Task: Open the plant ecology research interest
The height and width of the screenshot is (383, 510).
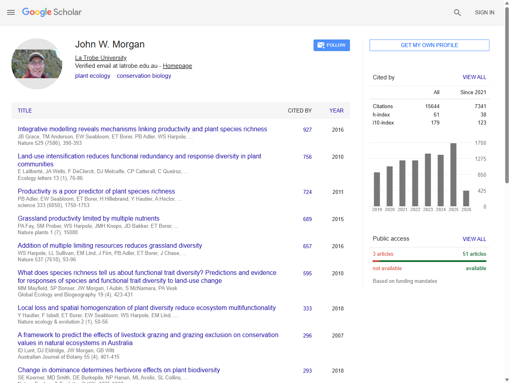Action: coord(92,76)
